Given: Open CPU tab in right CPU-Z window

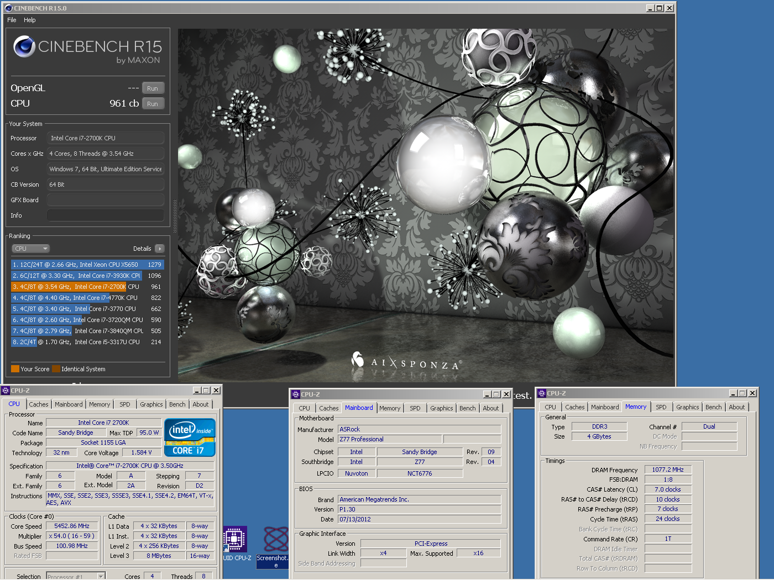Looking at the screenshot, I should click(x=550, y=407).
